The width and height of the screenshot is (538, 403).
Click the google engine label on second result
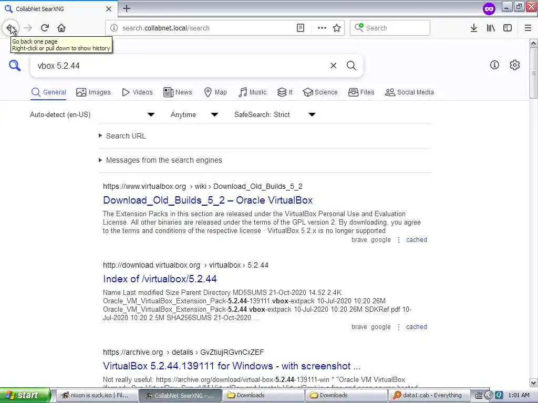click(x=381, y=327)
